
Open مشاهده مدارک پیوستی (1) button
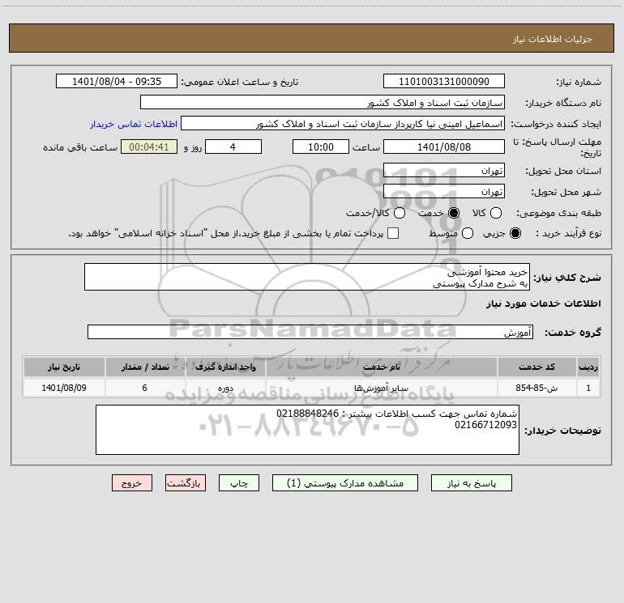(345, 483)
